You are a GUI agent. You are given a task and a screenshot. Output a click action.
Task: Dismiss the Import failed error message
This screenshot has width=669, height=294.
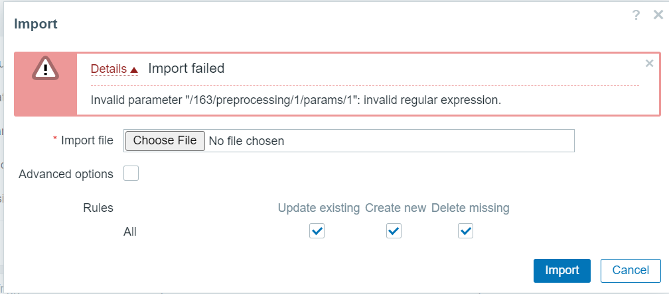tap(649, 63)
